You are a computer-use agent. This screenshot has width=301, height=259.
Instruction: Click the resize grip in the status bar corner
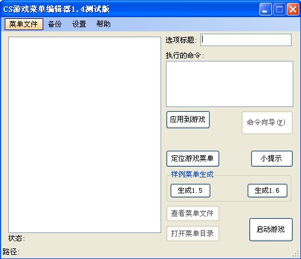(297, 254)
